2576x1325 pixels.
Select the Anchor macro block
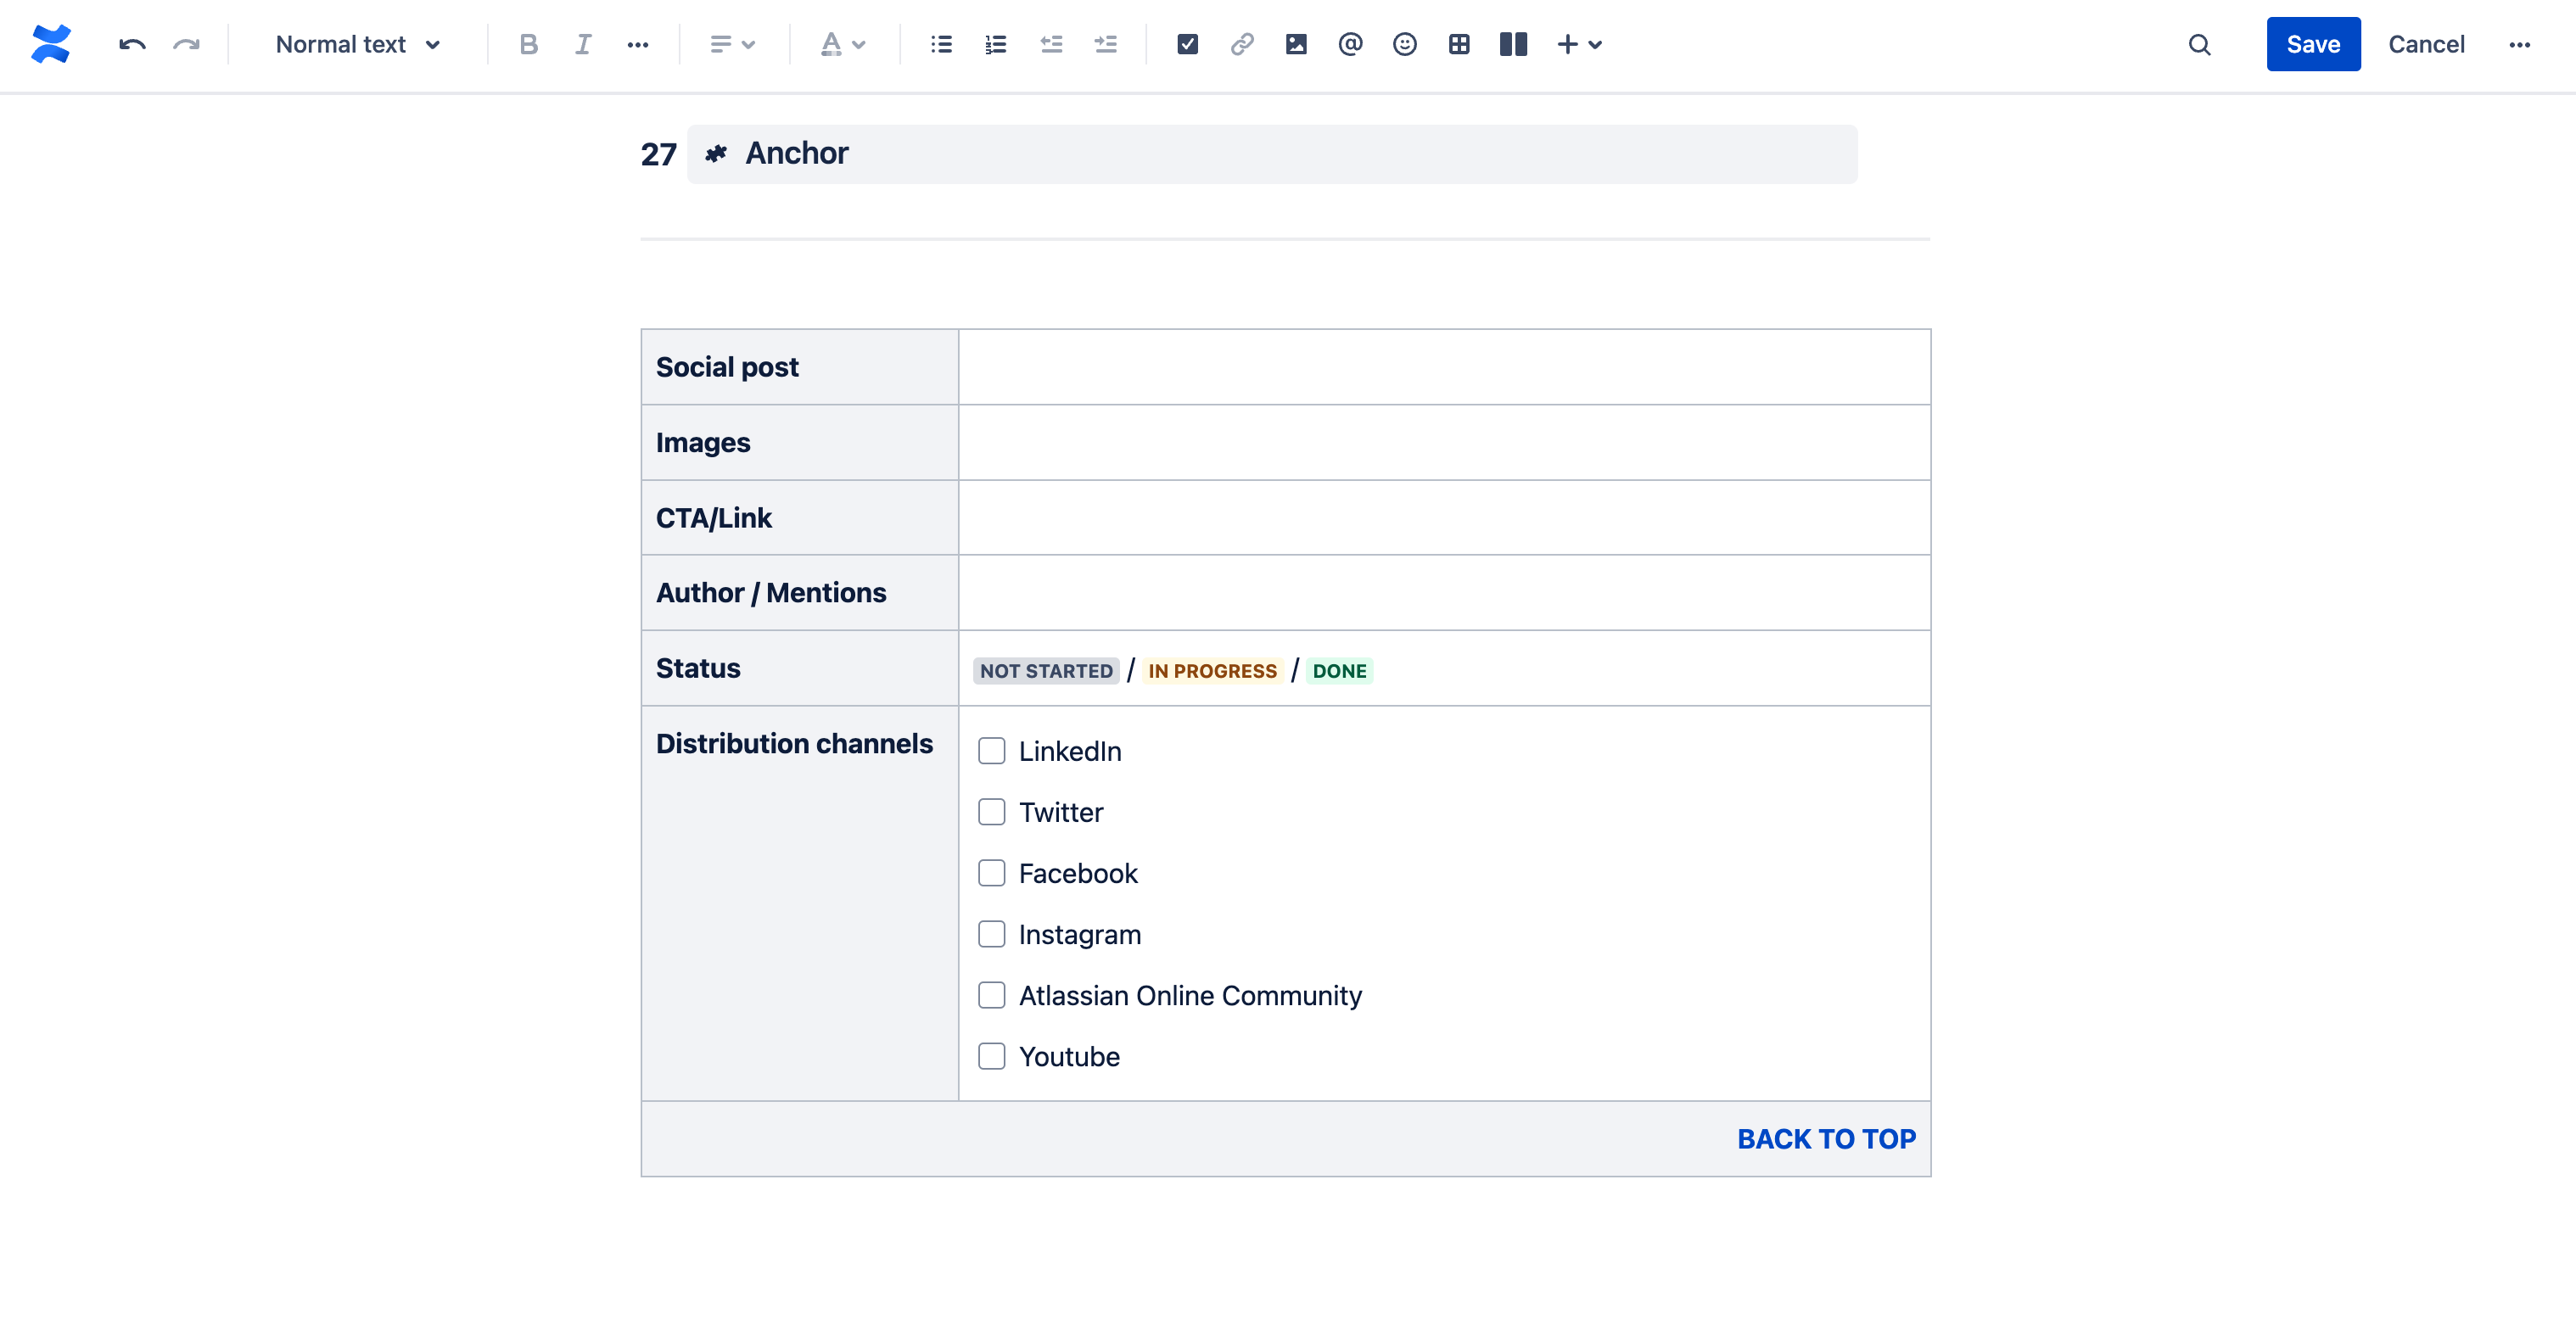[x=1272, y=153]
